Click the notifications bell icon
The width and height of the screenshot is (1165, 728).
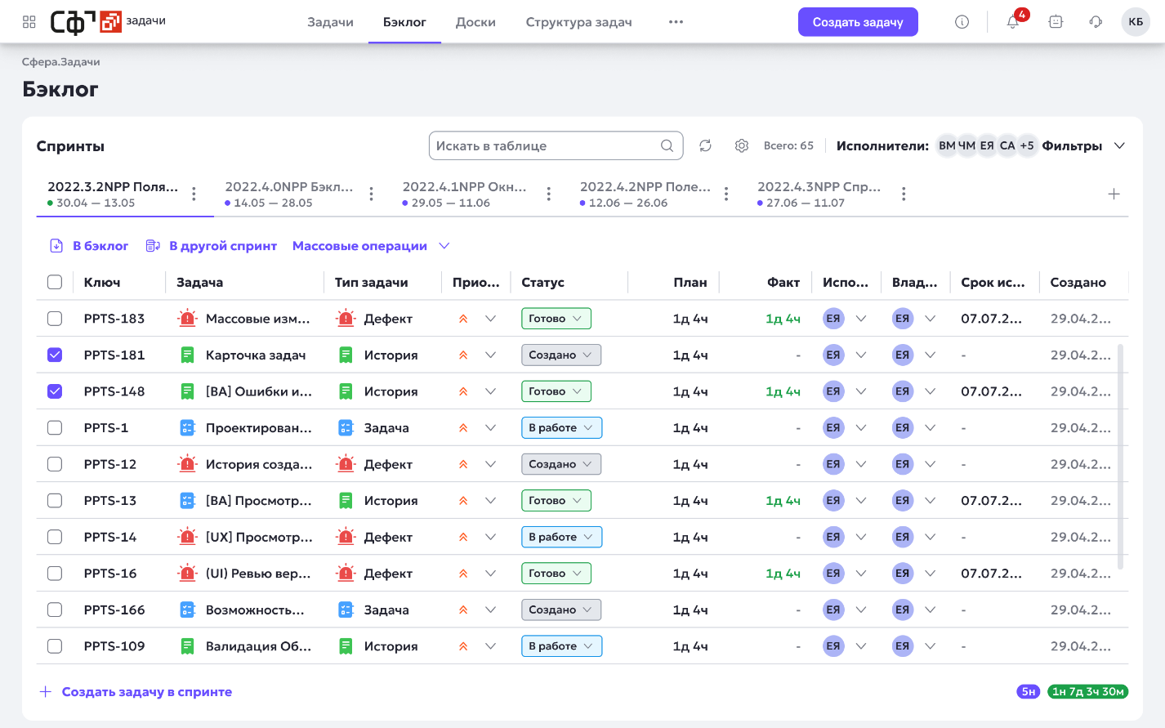(1013, 22)
